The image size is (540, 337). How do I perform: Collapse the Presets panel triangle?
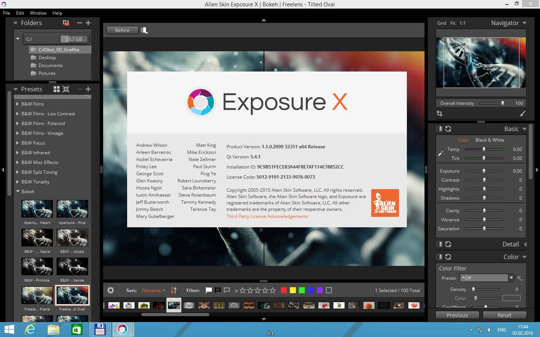coord(15,89)
